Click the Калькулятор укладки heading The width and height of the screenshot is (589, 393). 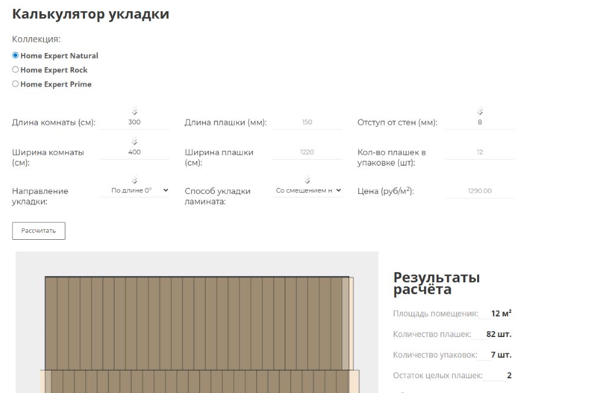click(90, 14)
